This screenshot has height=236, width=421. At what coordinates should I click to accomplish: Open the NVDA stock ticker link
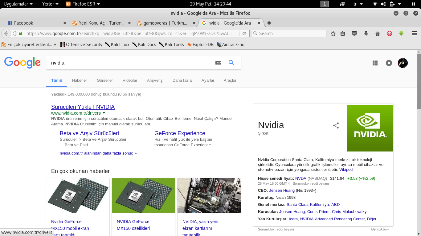click(301, 179)
